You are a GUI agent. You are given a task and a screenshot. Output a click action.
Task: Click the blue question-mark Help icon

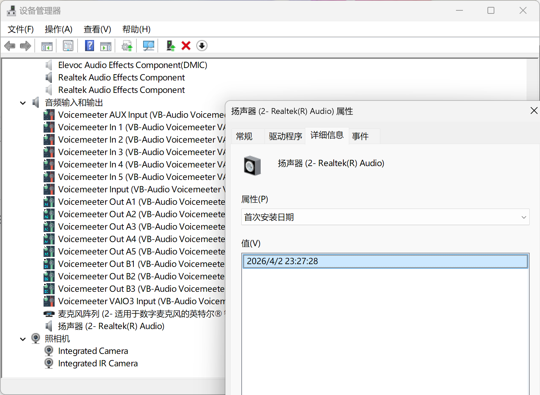coord(90,46)
